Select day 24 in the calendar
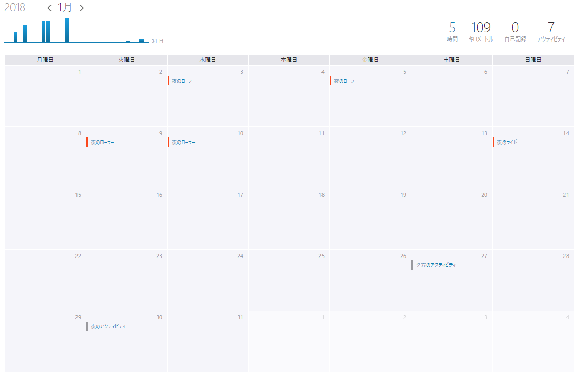Image resolution: width=579 pixels, height=372 pixels. [208, 280]
